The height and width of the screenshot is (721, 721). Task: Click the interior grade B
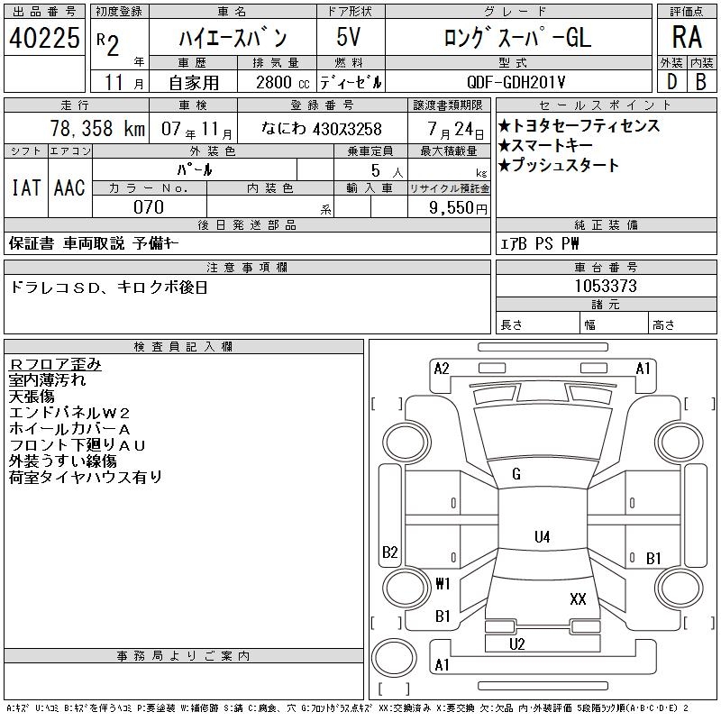click(701, 82)
